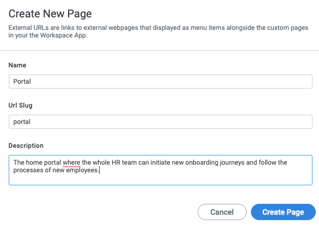Select the Url Slug input field
Image resolution: width=319 pixels, height=225 pixels.
pos(161,122)
